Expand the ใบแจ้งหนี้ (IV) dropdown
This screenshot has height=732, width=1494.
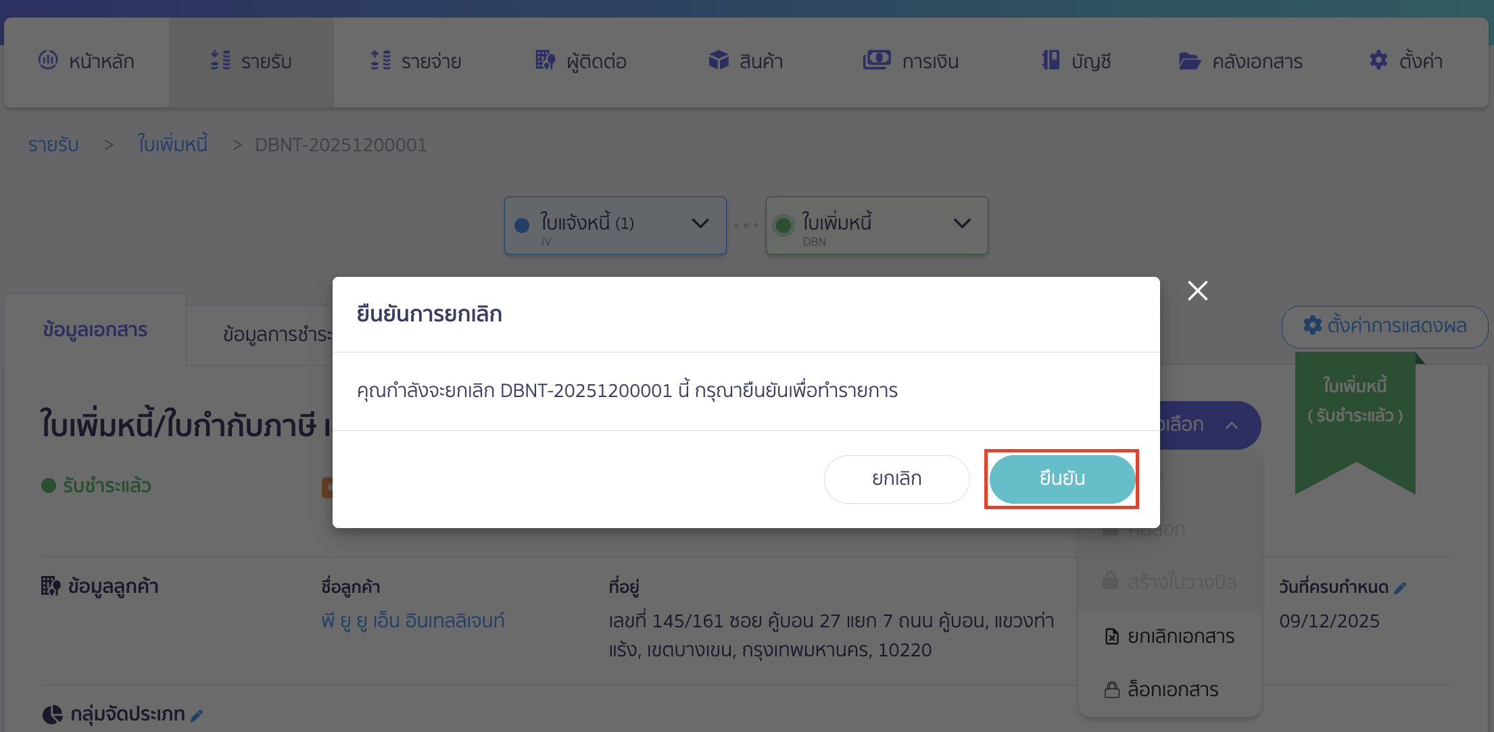click(x=700, y=225)
